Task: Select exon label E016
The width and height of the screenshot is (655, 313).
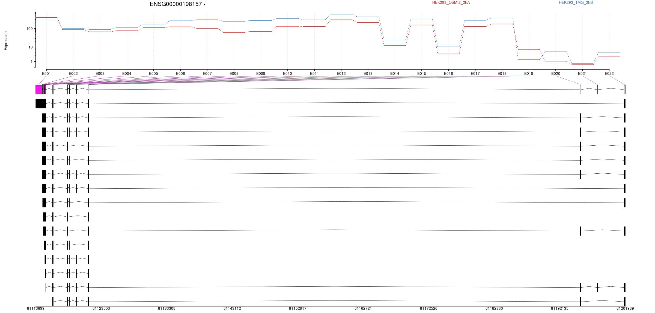Action: pos(448,73)
